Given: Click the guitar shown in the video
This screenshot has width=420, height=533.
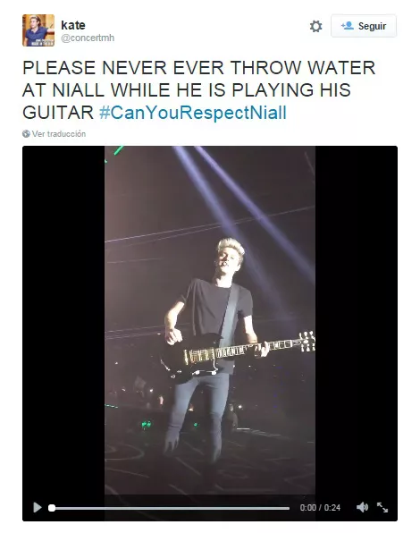Looking at the screenshot, I should point(238,355).
